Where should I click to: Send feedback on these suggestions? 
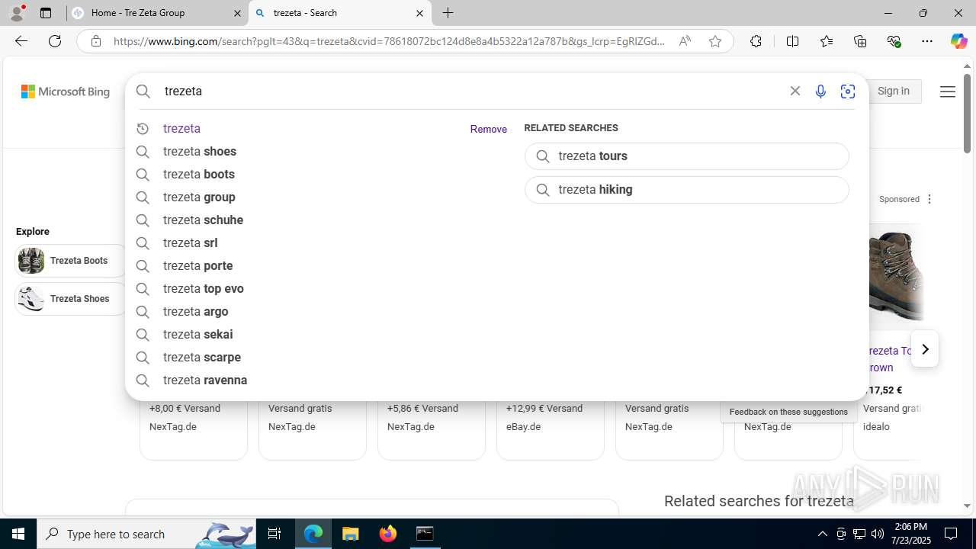tap(788, 412)
